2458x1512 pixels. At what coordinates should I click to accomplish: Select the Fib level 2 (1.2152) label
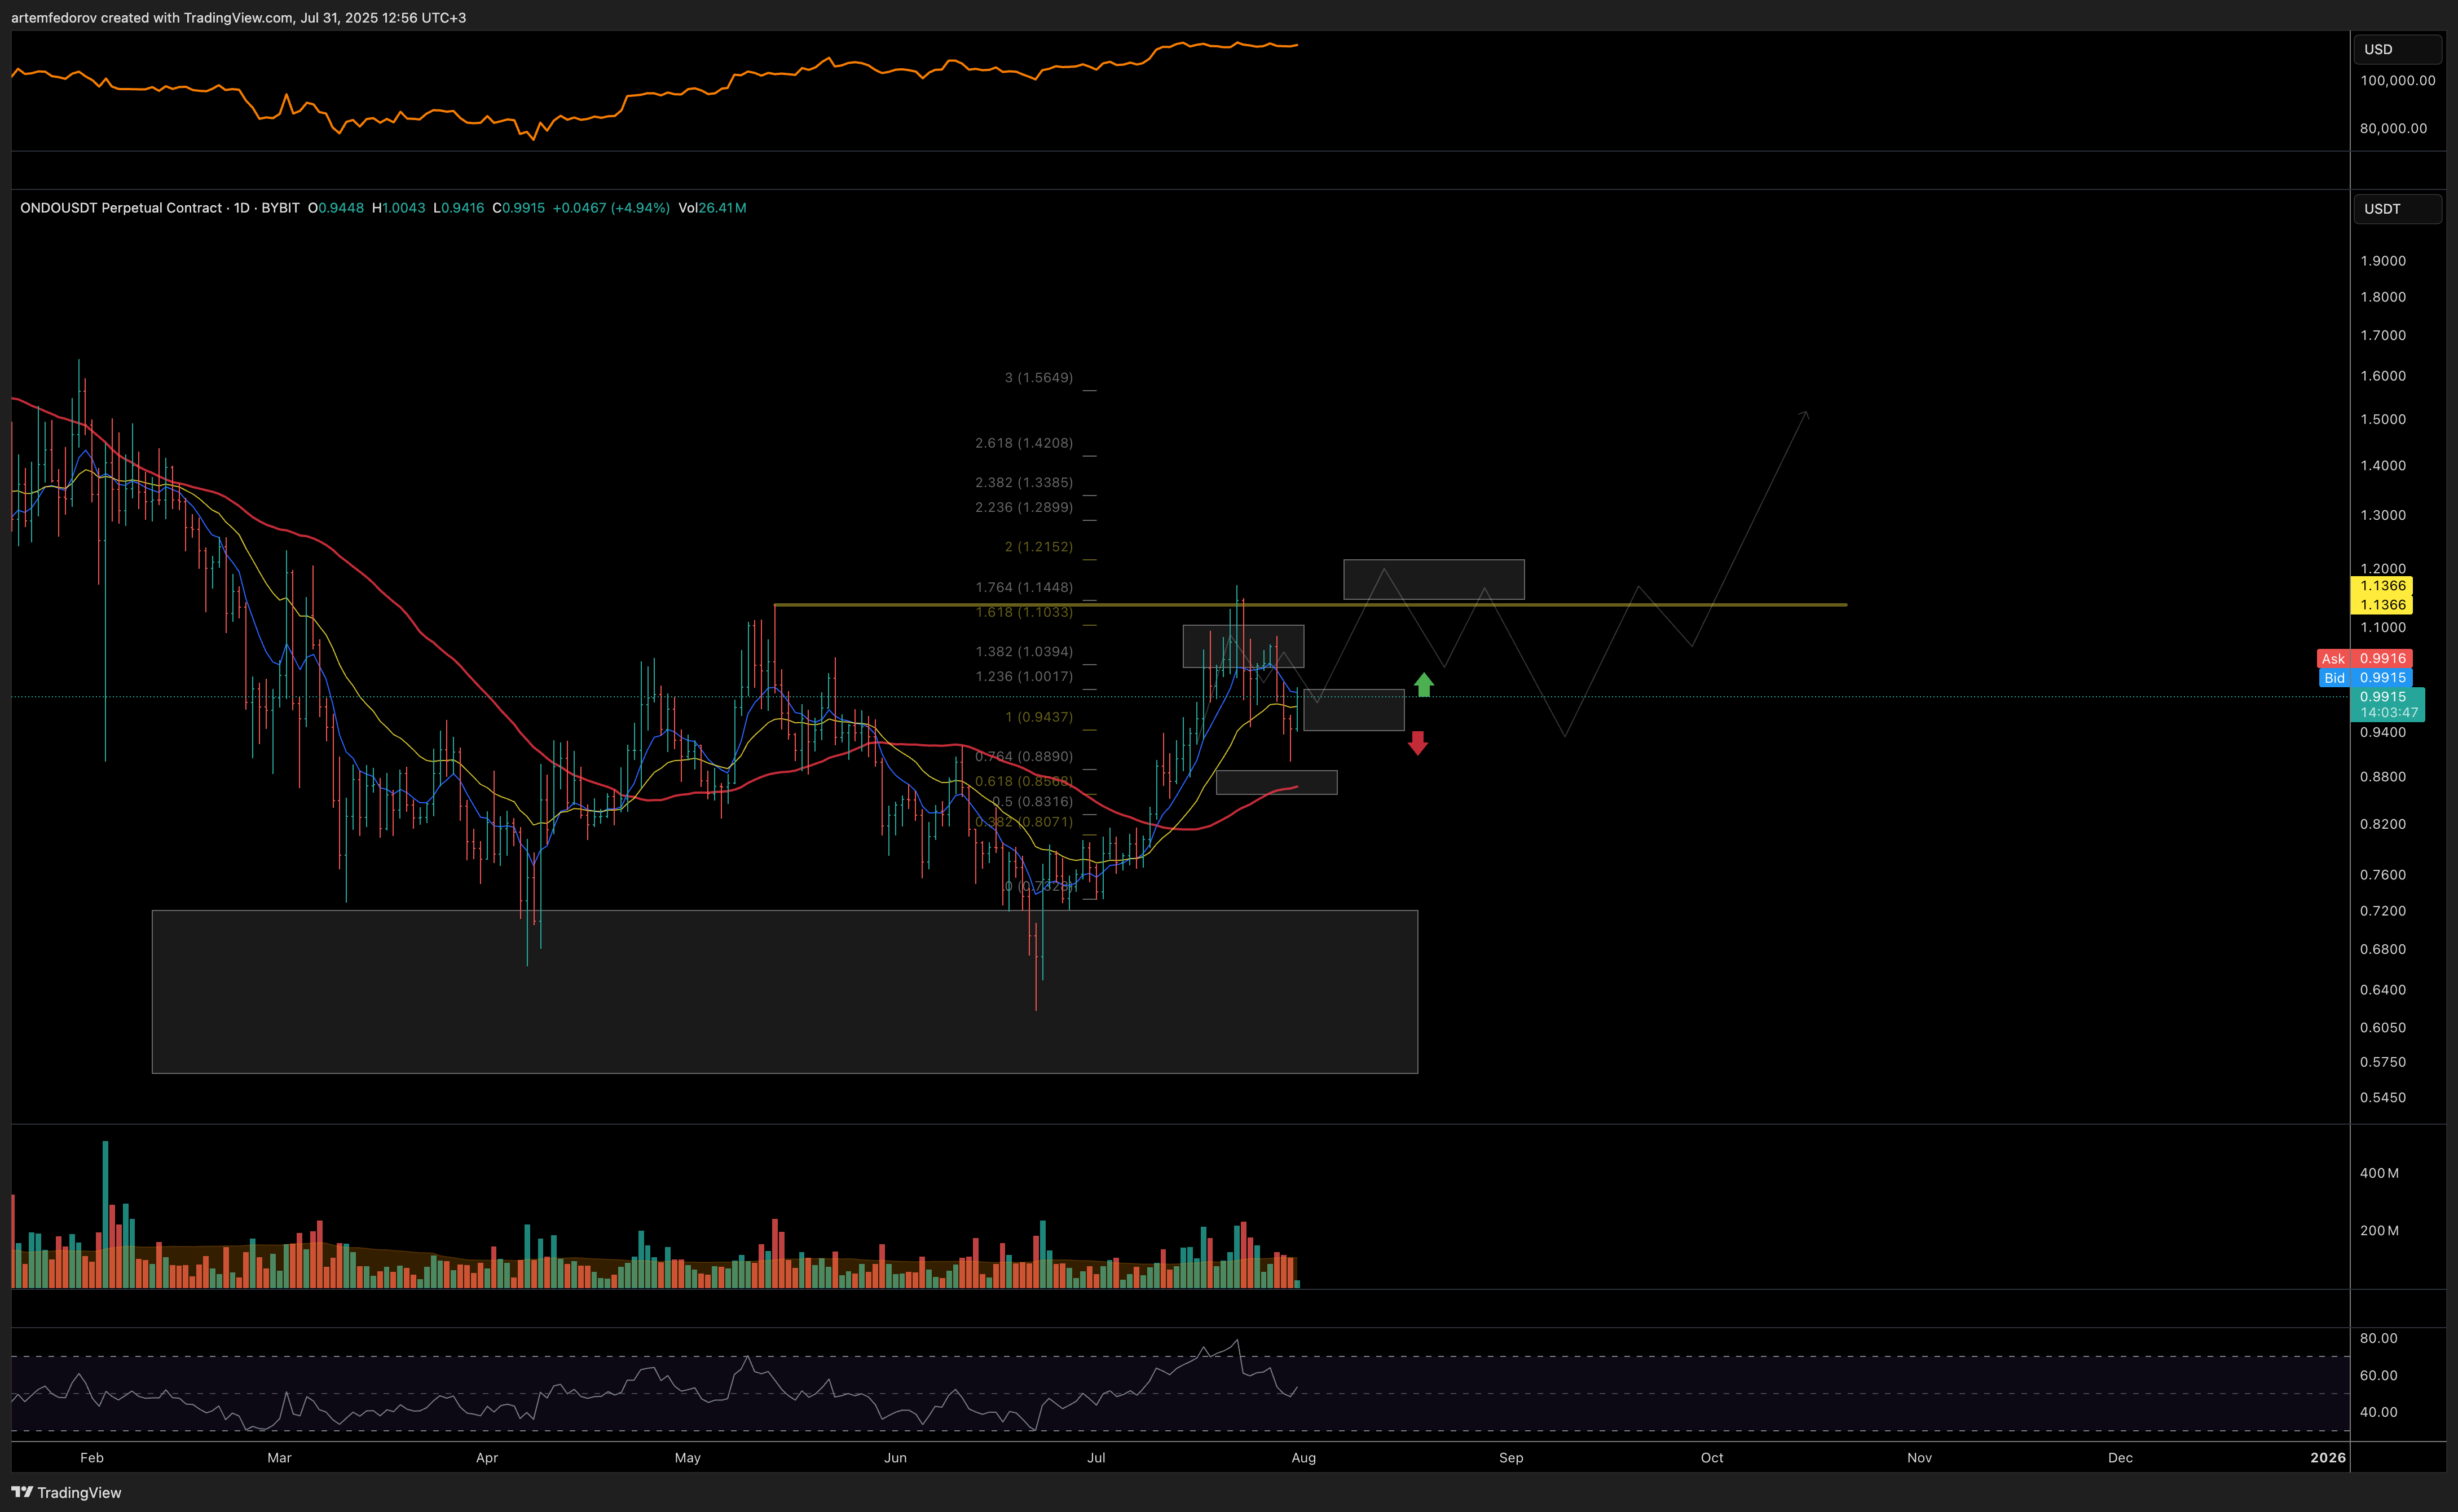1038,546
